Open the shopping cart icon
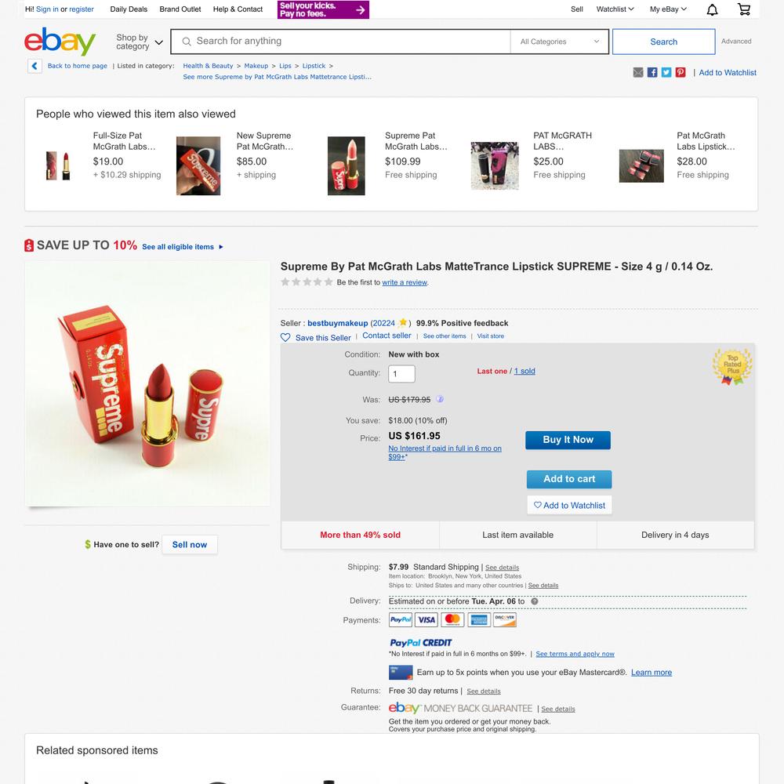 (x=744, y=9)
